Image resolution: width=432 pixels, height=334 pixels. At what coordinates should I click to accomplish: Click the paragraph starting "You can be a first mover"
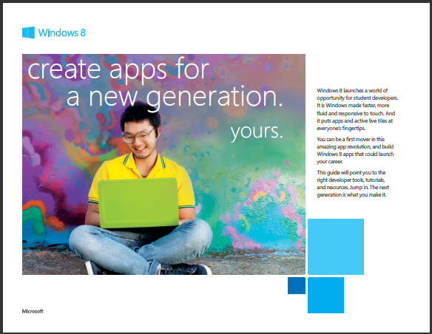(x=355, y=150)
